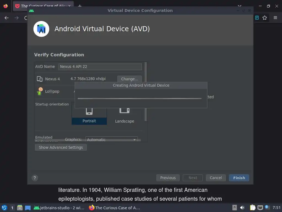Open Show Advanced Settings
The image size is (282, 212).
(61, 147)
